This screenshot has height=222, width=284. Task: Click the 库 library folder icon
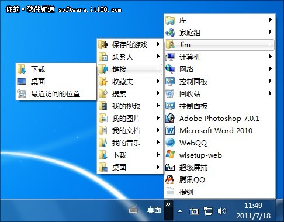click(x=170, y=20)
